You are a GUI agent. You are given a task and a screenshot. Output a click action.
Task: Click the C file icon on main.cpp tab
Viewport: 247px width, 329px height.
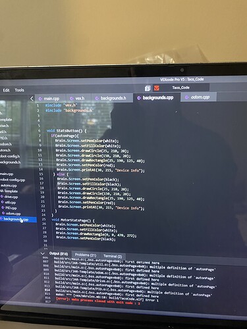40,99
